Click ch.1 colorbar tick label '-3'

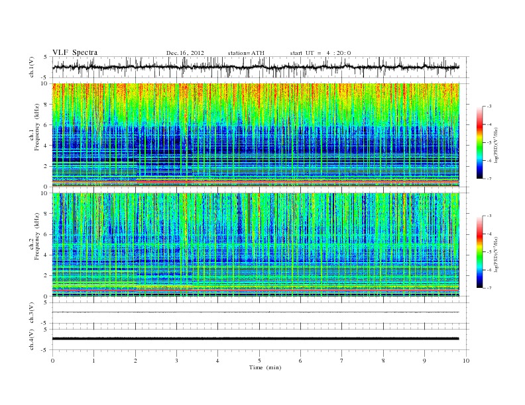click(489, 107)
